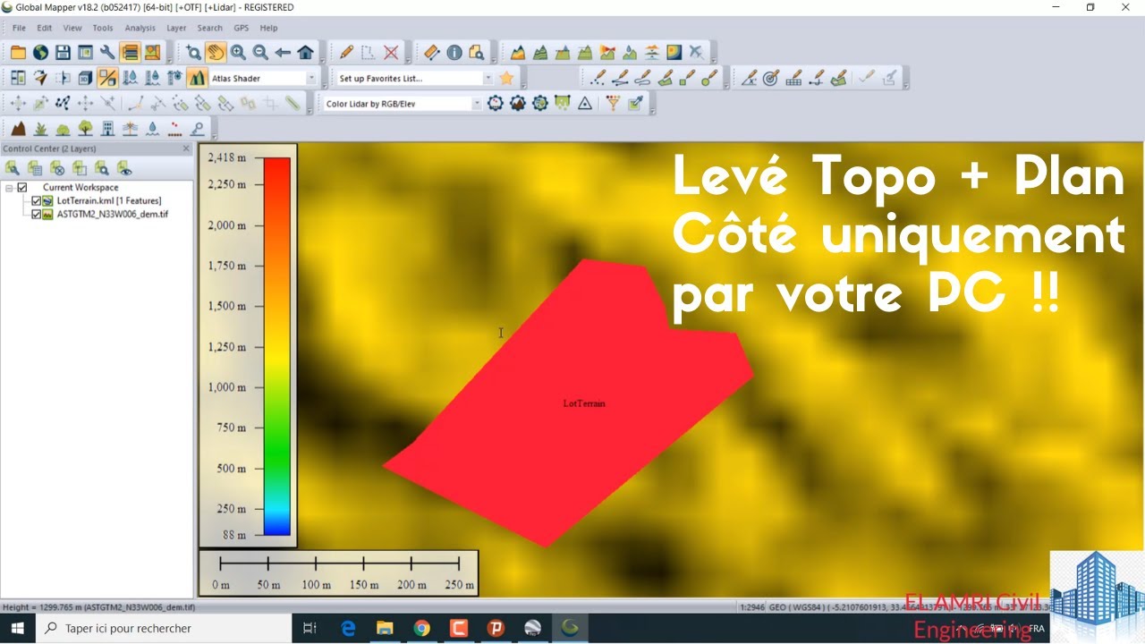Open the File menu

tap(19, 28)
